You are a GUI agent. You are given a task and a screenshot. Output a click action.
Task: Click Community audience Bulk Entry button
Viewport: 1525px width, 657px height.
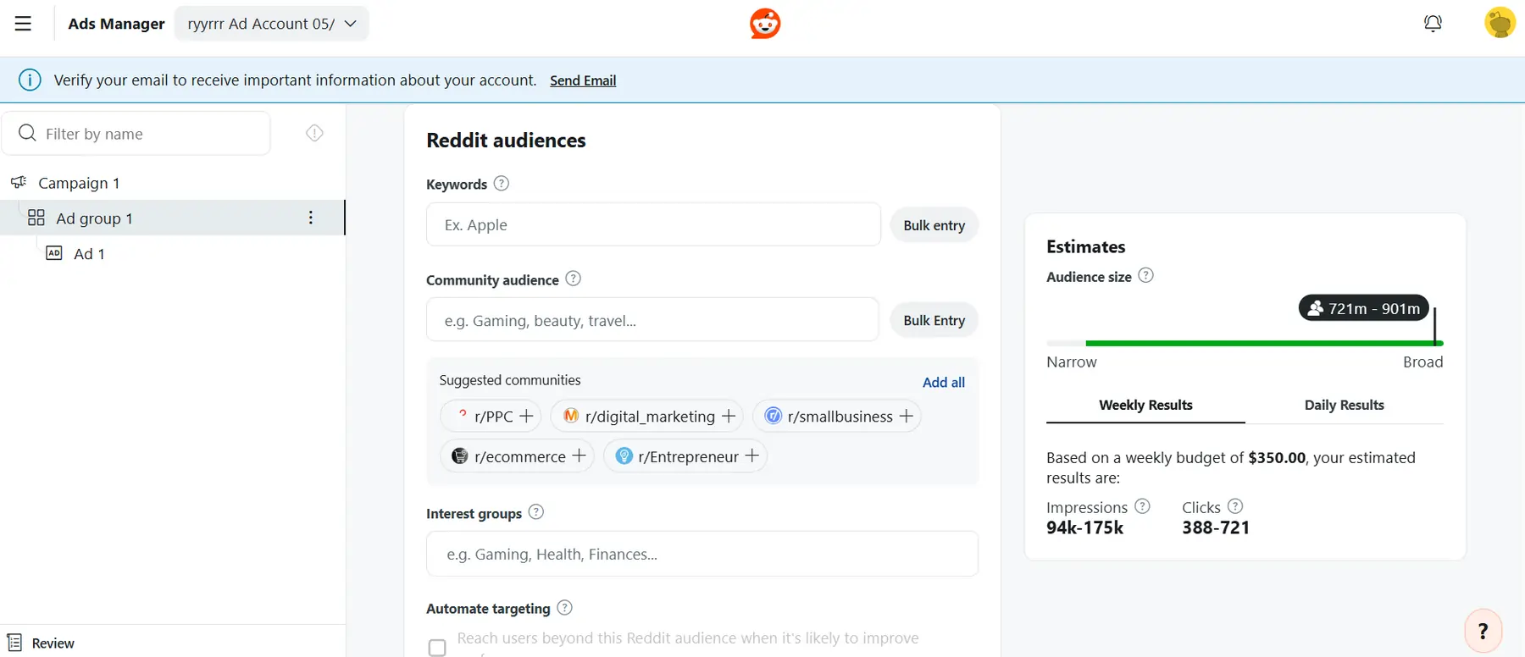pos(934,320)
